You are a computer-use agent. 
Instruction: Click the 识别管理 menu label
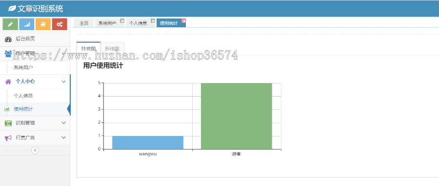(25, 123)
